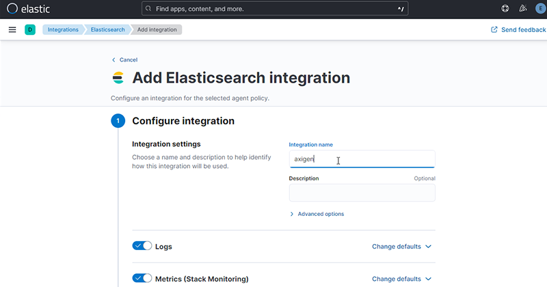Click the 'Configure integration' heading
This screenshot has width=547, height=287.
(x=183, y=121)
